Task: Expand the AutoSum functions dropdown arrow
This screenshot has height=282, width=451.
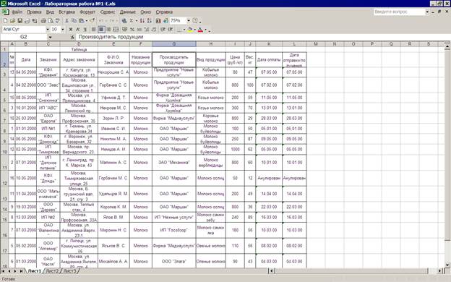Action: tap(137, 21)
